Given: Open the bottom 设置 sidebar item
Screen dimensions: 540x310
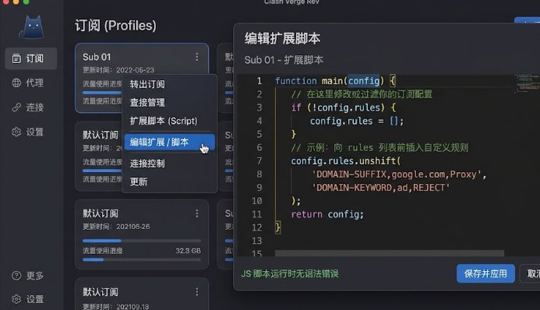Looking at the screenshot, I should 31,299.
